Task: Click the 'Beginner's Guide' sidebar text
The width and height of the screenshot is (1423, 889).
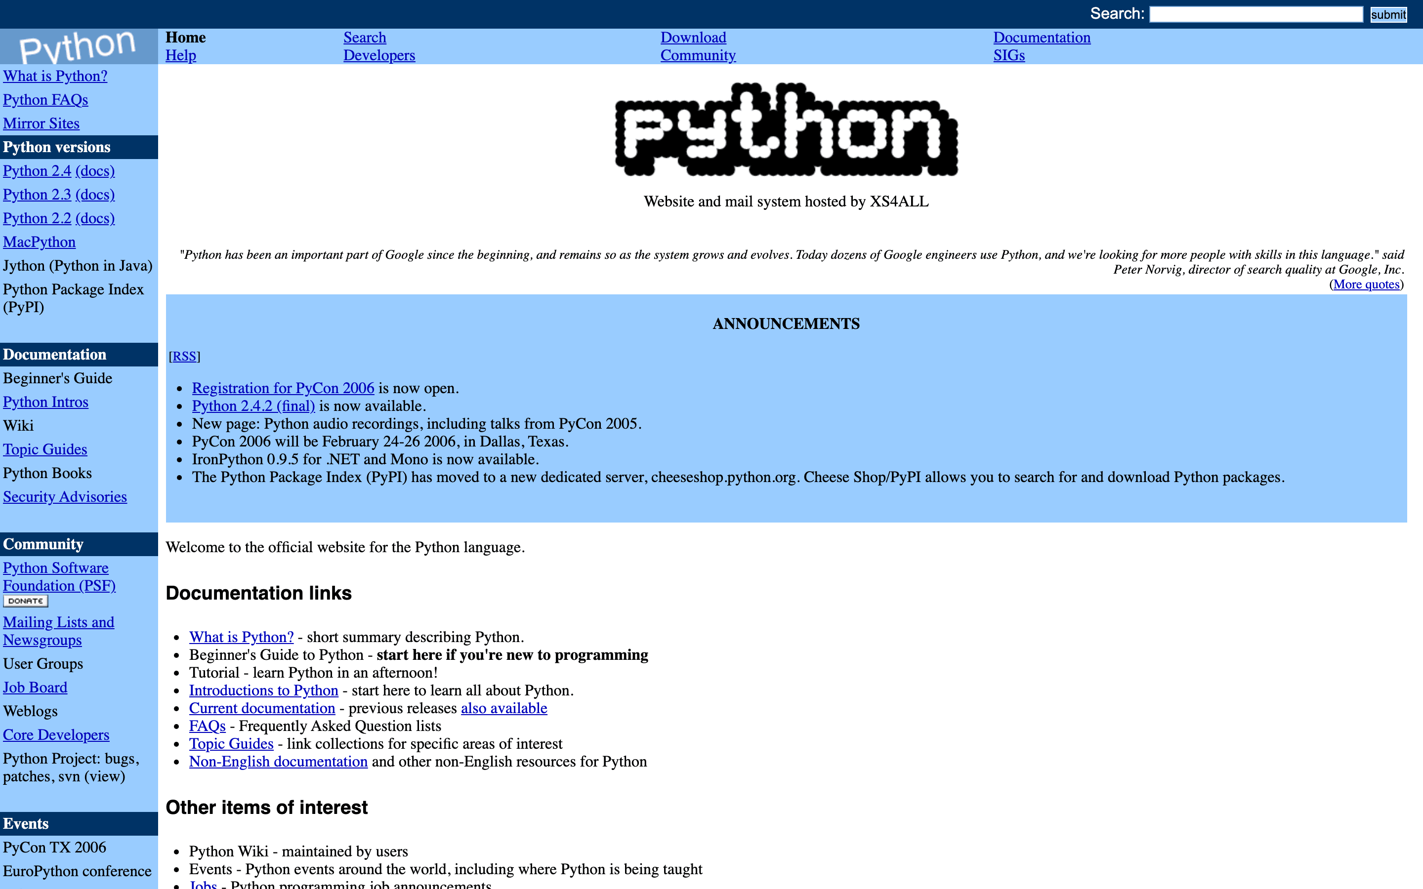Action: [58, 378]
